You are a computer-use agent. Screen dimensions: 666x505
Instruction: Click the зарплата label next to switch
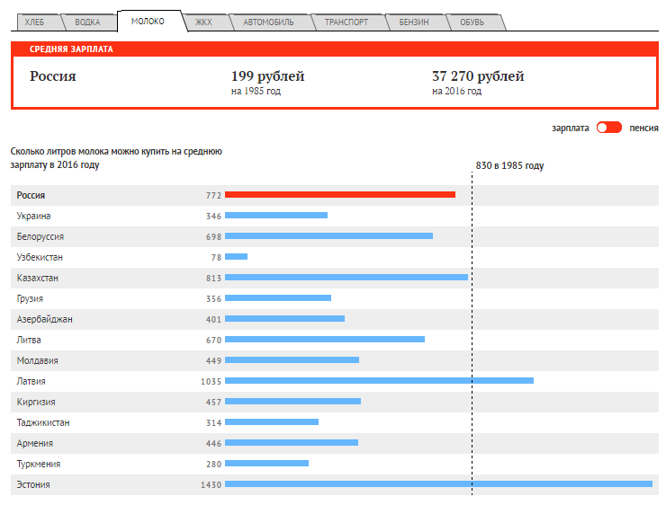(571, 128)
